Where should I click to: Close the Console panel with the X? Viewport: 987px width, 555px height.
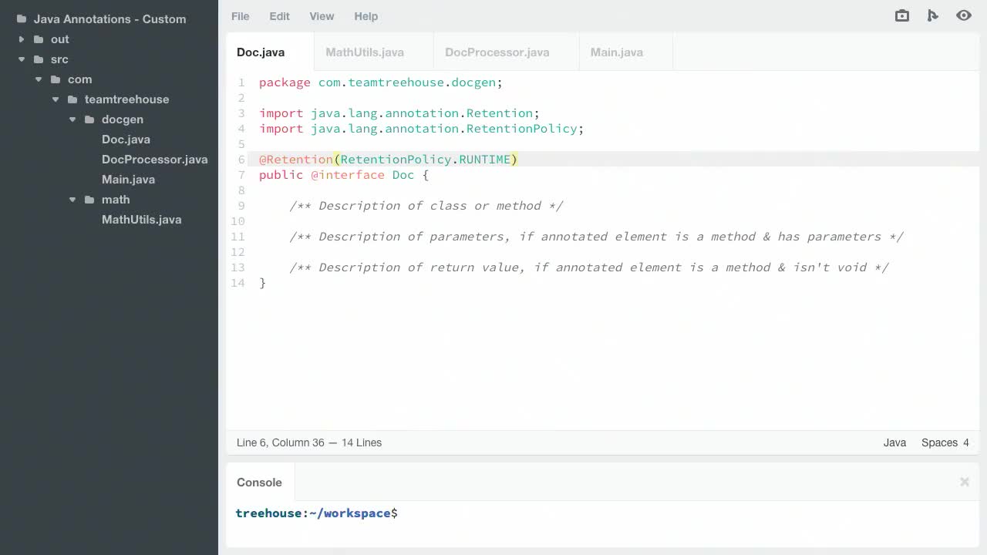pyautogui.click(x=964, y=482)
